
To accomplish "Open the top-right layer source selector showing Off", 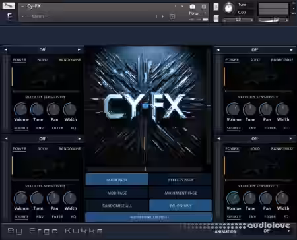I will [x=255, y=50].
